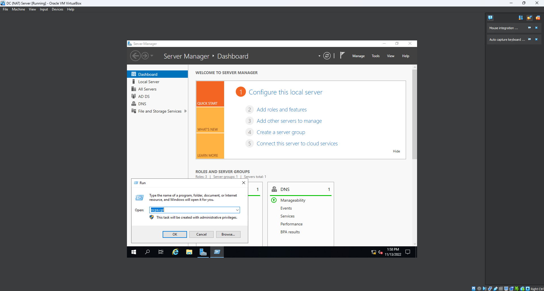This screenshot has width=544, height=291.
Task: Select Local Server in the sidebar
Action: pos(158,81)
